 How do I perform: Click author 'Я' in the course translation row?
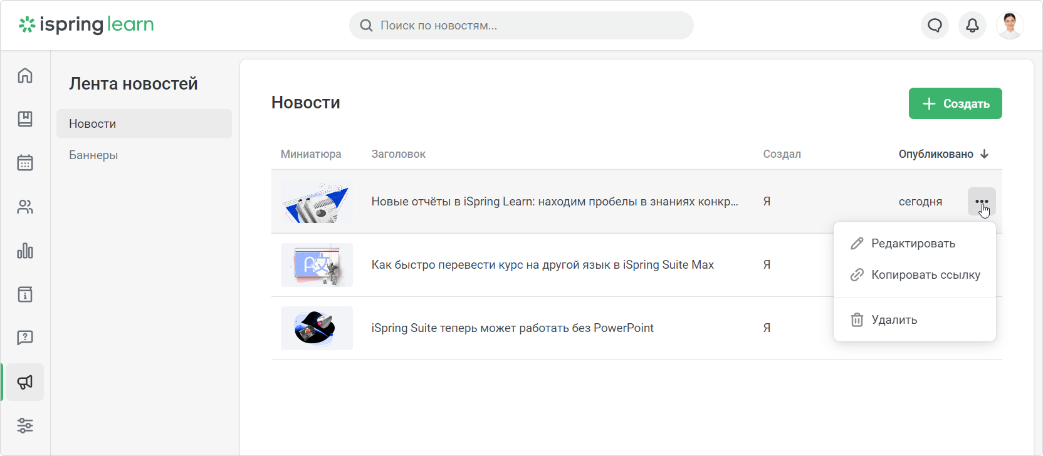(767, 265)
